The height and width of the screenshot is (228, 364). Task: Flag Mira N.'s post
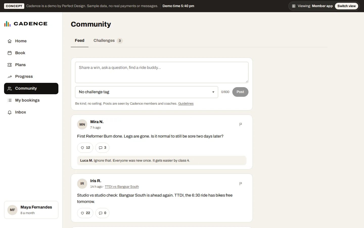(241, 124)
